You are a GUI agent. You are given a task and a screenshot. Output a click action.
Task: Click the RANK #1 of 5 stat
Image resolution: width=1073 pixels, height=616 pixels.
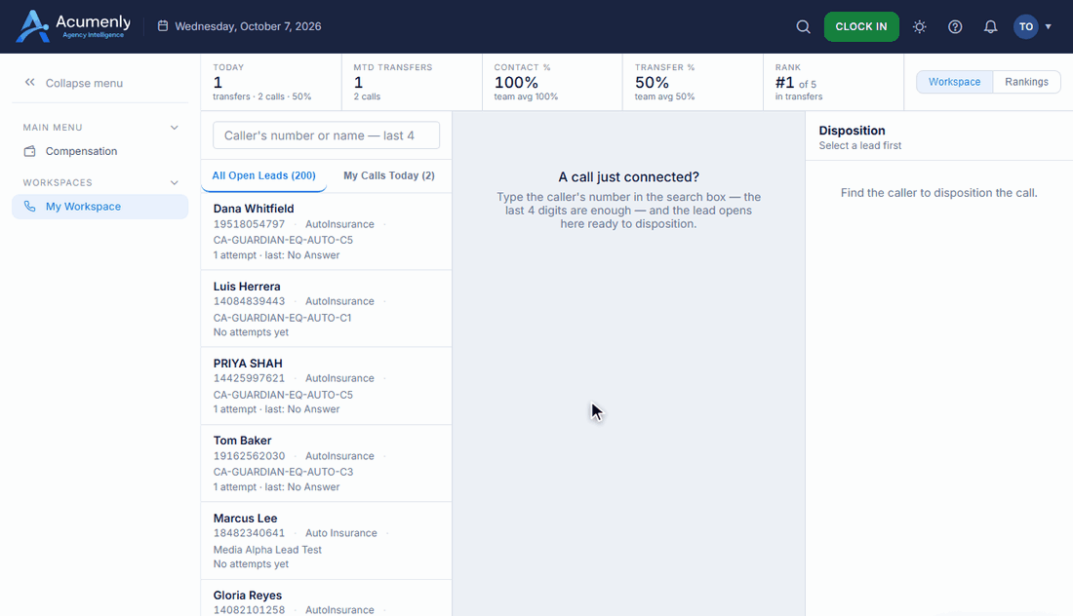[x=833, y=82]
